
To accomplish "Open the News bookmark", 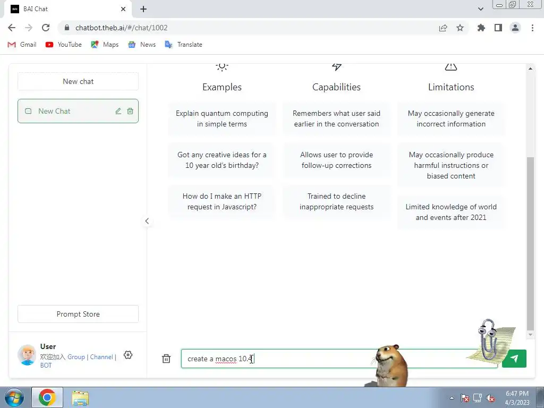I will click(141, 45).
